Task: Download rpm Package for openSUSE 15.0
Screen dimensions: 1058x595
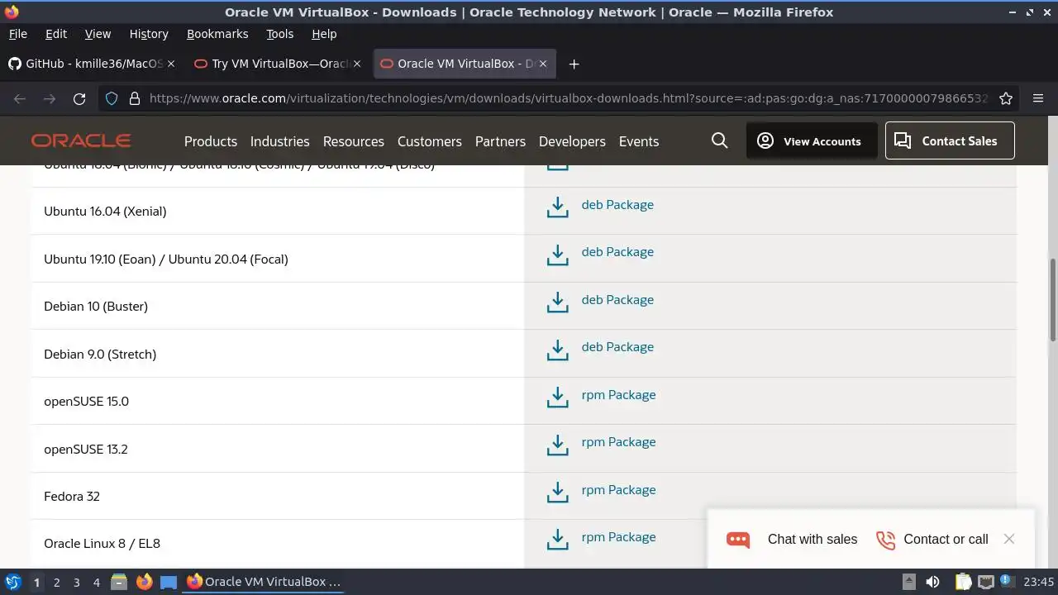Action: click(618, 395)
